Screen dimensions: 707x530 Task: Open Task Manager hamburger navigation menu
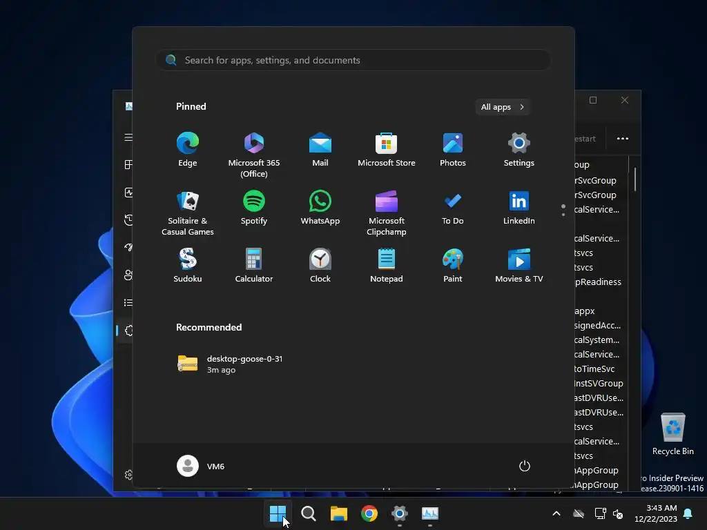pos(128,137)
